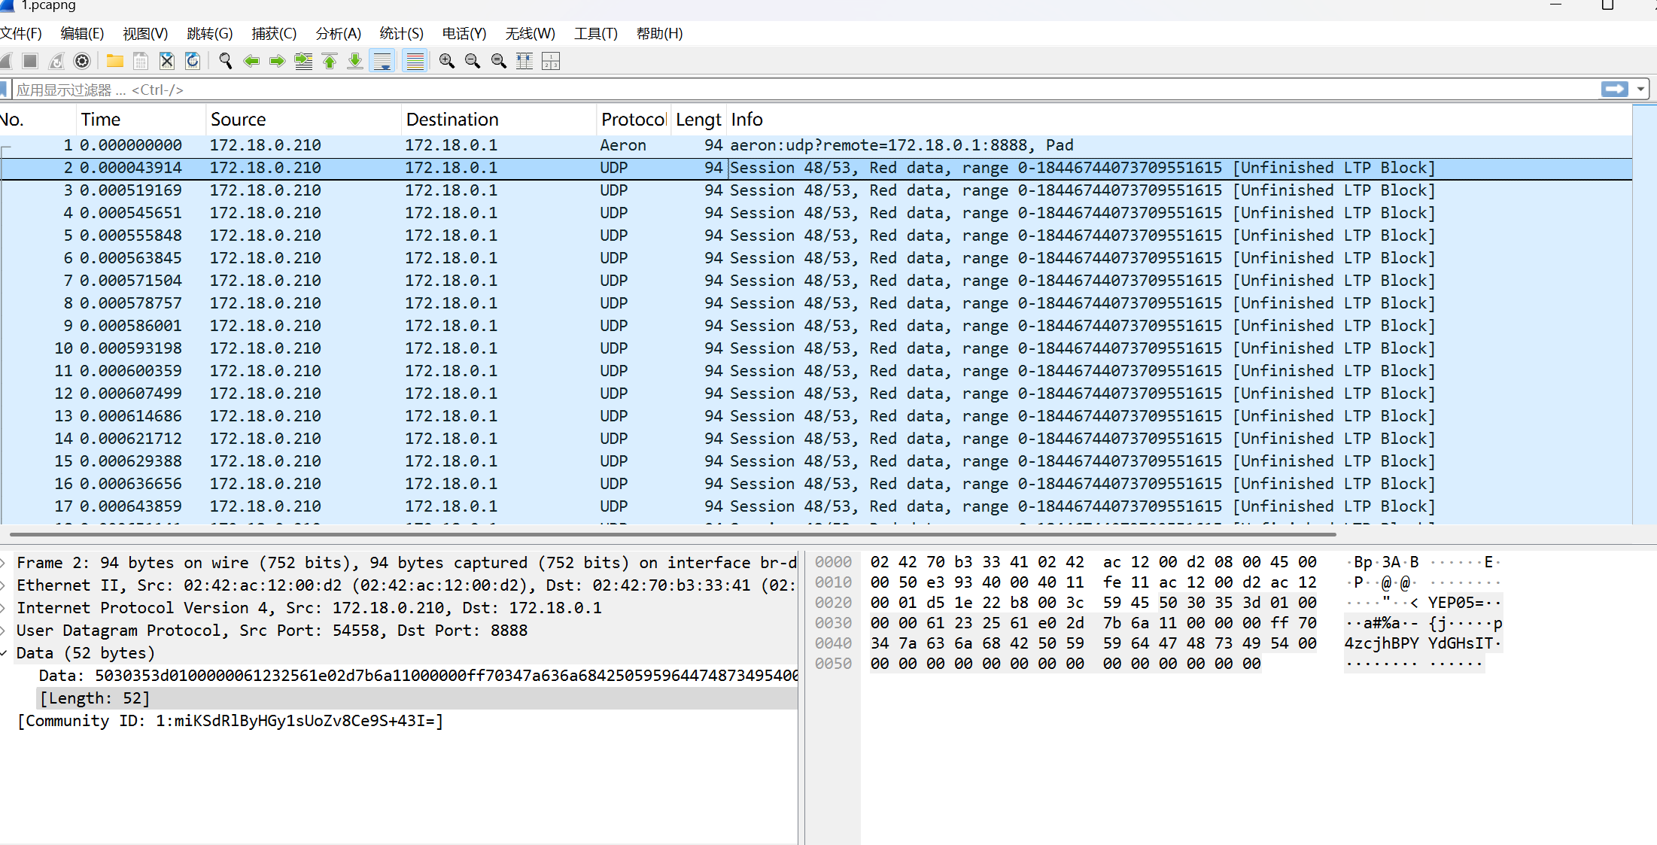Reload the capture file icon

click(193, 62)
